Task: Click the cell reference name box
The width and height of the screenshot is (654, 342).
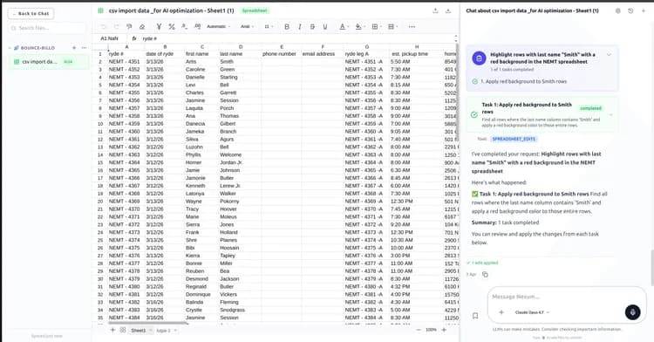Action: coord(109,38)
